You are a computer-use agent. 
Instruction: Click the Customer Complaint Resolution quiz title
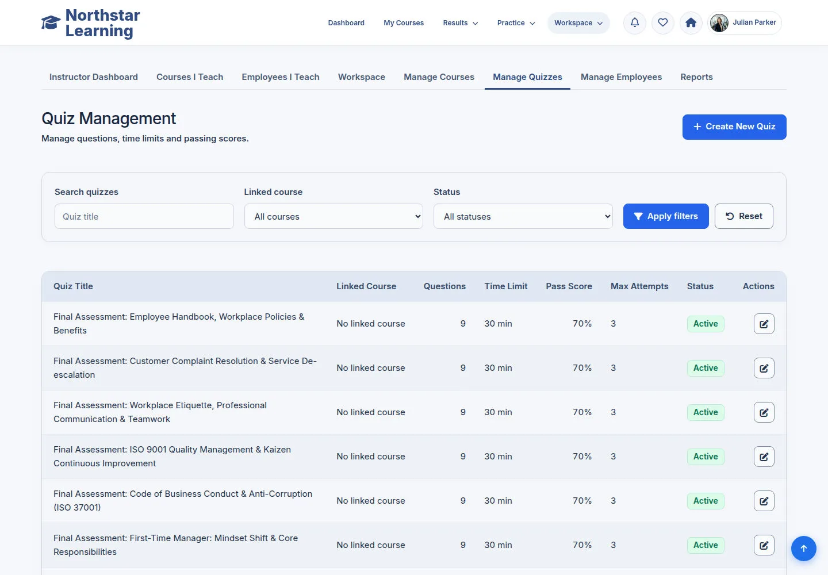(185, 368)
